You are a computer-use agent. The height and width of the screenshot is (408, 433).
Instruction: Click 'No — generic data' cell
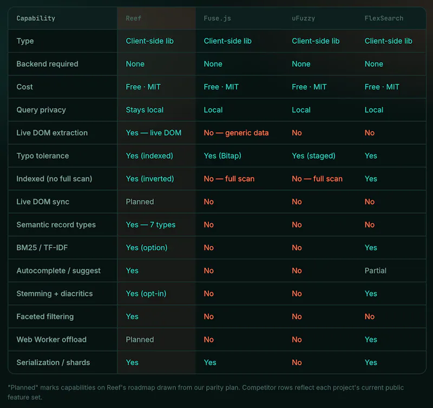click(236, 133)
